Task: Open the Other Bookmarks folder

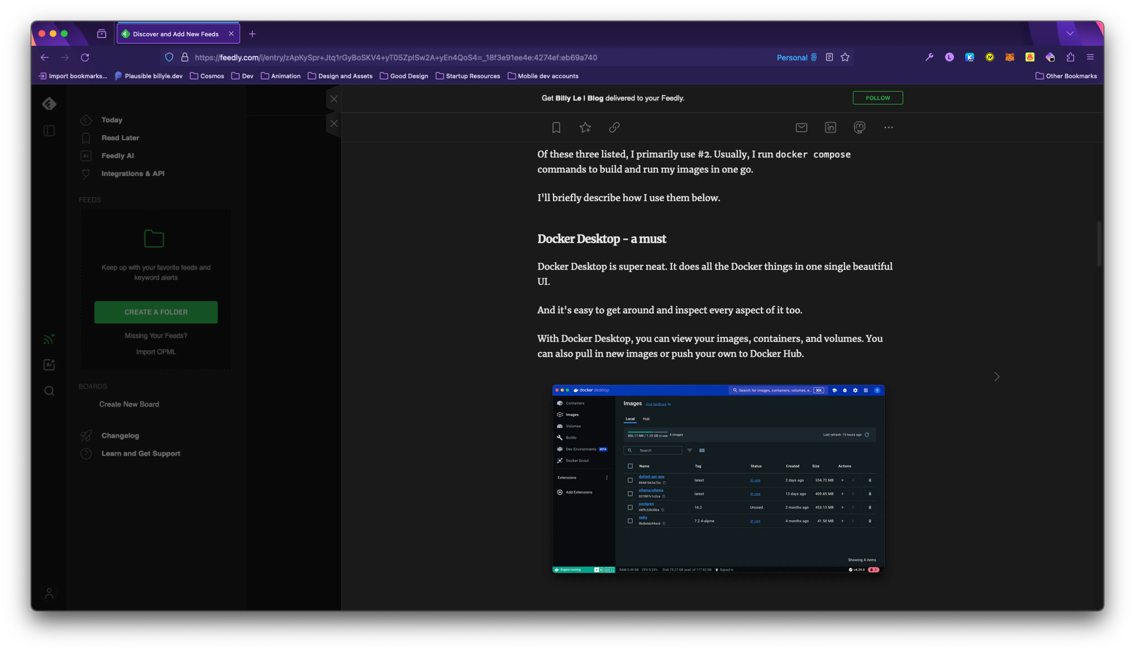Action: click(1066, 76)
